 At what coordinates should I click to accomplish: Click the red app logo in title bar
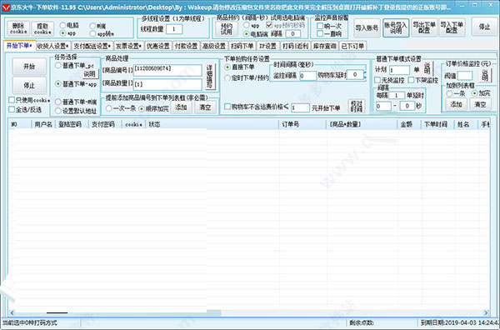point(6,7)
